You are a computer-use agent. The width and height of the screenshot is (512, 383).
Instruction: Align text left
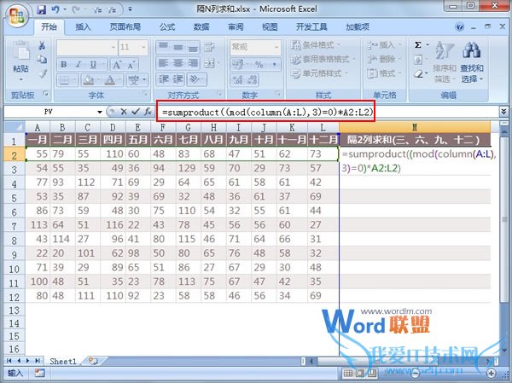[163, 63]
